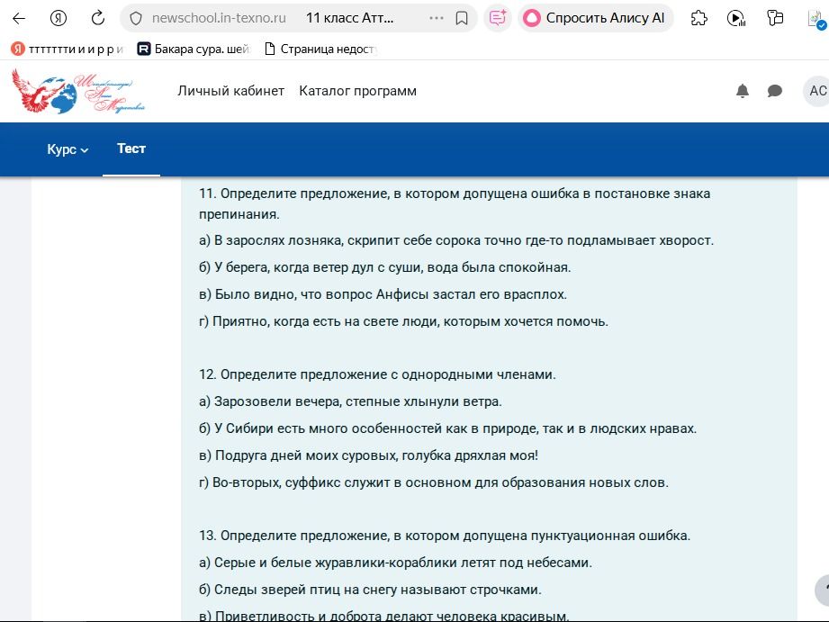
Task: Click the shield site protection icon
Action: coord(136,19)
